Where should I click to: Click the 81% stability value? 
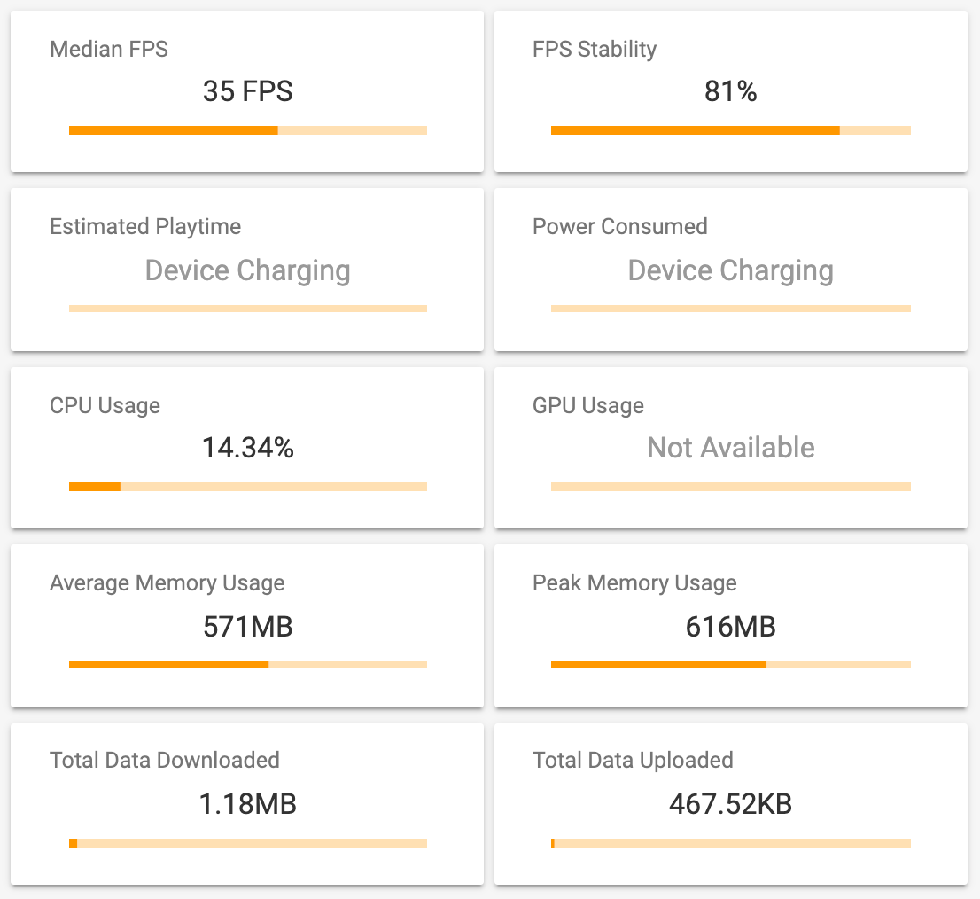[x=730, y=91]
